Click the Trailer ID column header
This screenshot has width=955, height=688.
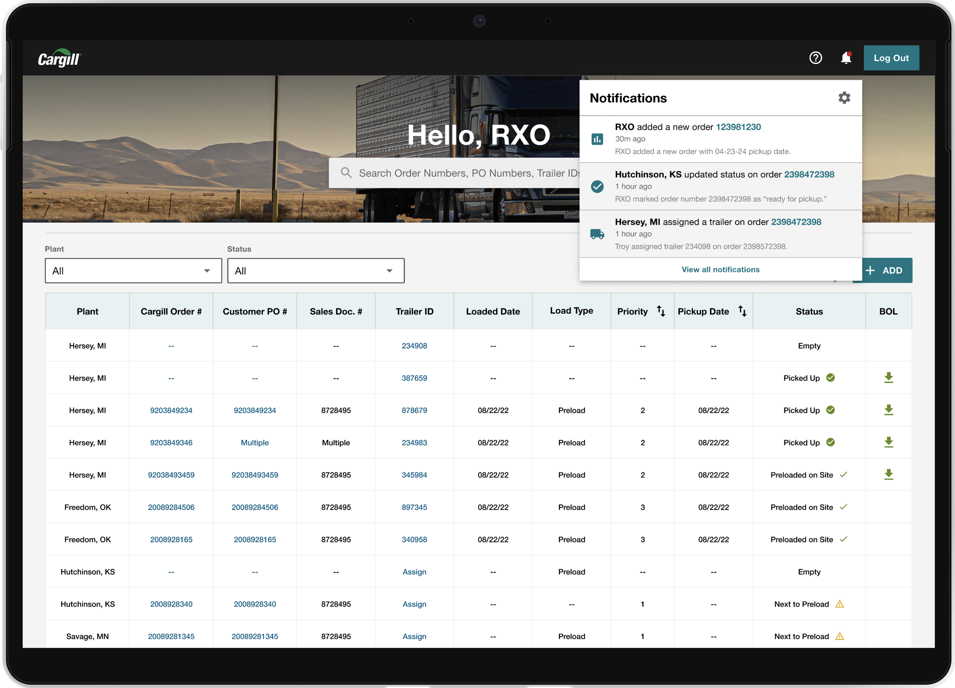tap(414, 311)
